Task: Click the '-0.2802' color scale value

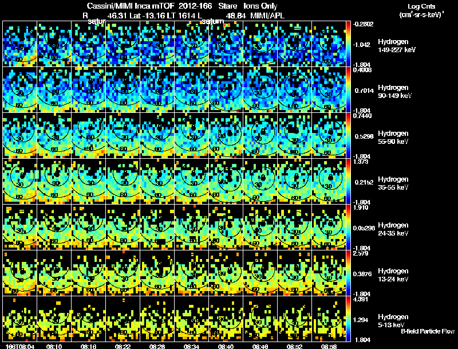Action: click(363, 24)
